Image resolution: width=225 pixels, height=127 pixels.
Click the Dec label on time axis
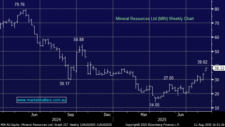click(107, 114)
